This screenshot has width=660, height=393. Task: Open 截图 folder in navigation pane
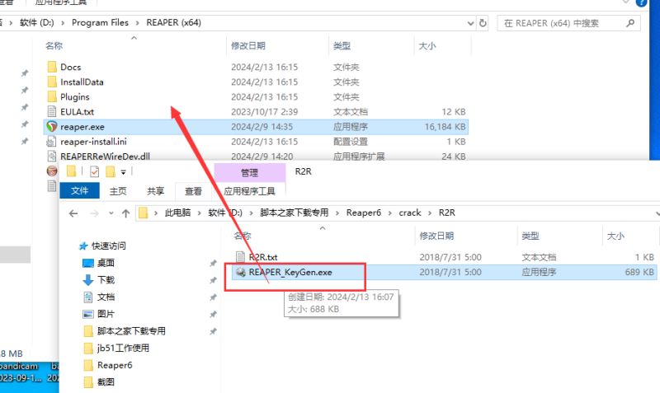click(106, 382)
